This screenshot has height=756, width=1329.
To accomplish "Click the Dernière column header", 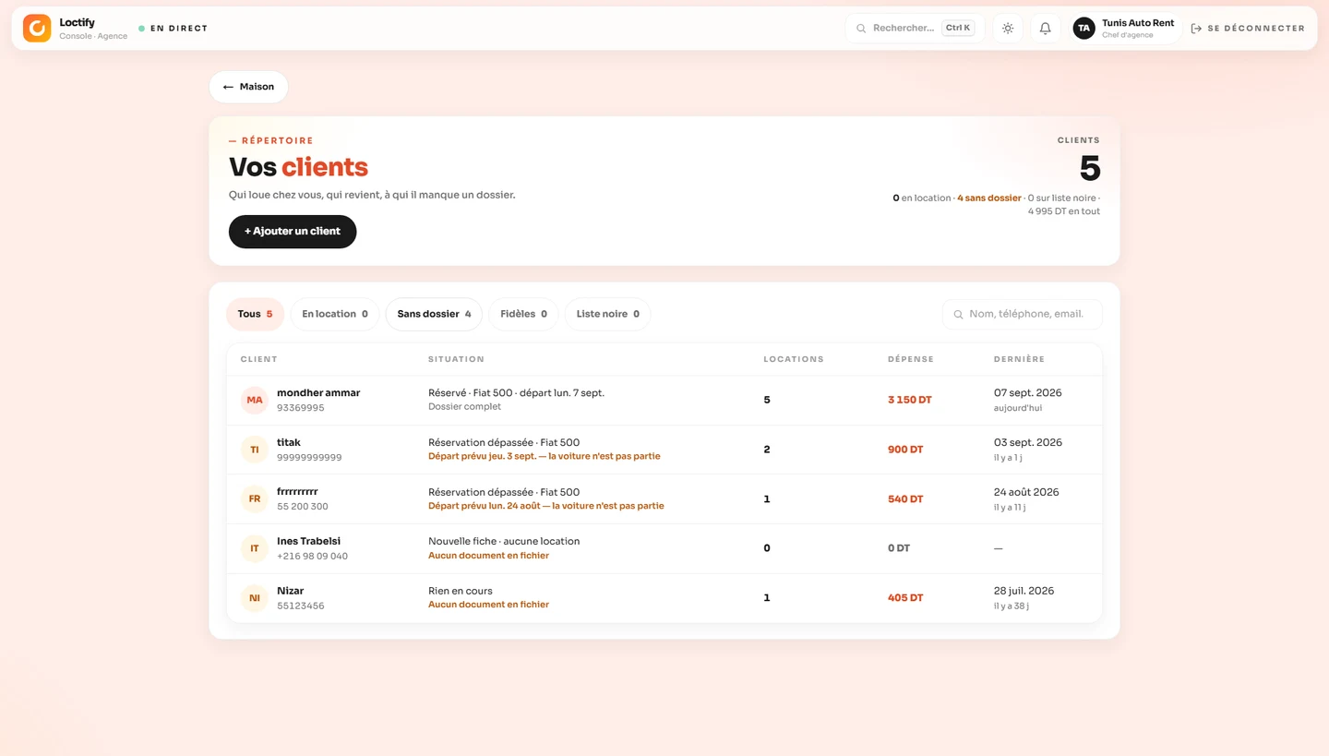I will pyautogui.click(x=1020, y=359).
